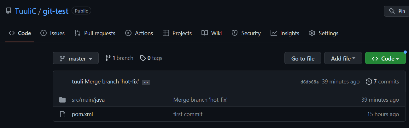Click the folder icon for src/main/java
This screenshot has width=409, height=128.
click(62, 100)
